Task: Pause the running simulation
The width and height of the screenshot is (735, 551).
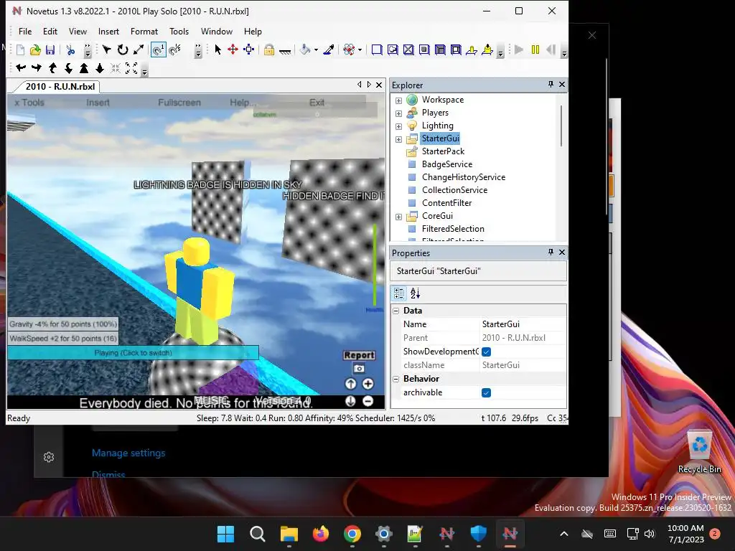Action: pos(535,50)
